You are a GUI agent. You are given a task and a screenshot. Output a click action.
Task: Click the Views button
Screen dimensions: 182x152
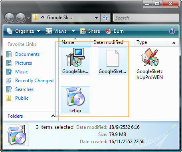tap(56, 31)
